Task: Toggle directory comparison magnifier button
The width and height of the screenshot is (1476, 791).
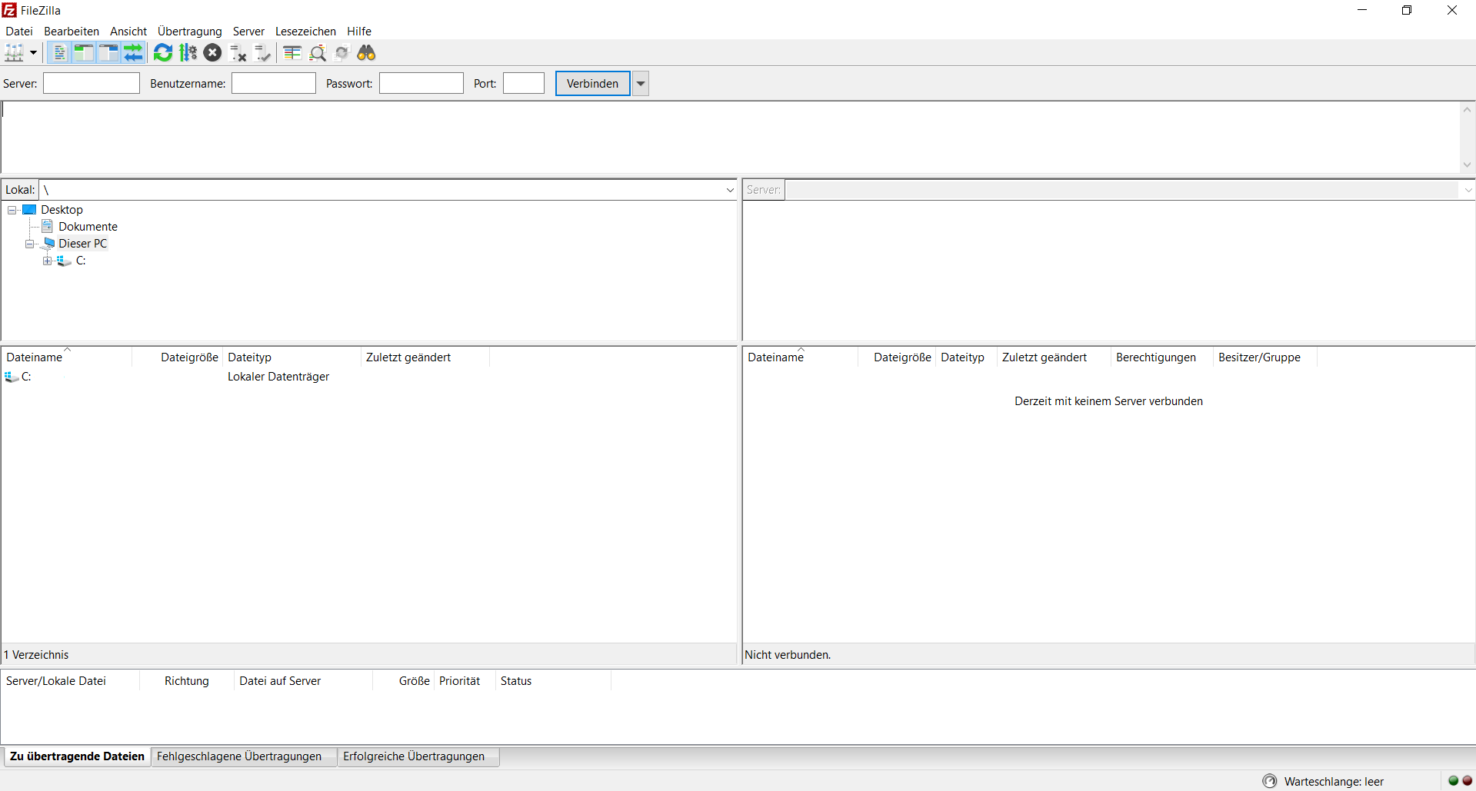Action: (318, 53)
